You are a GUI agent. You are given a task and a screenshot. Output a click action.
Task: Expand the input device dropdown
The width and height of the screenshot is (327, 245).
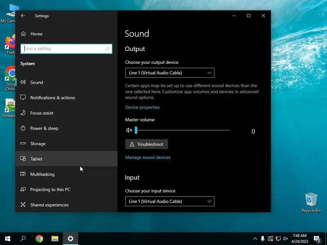pyautogui.click(x=170, y=201)
